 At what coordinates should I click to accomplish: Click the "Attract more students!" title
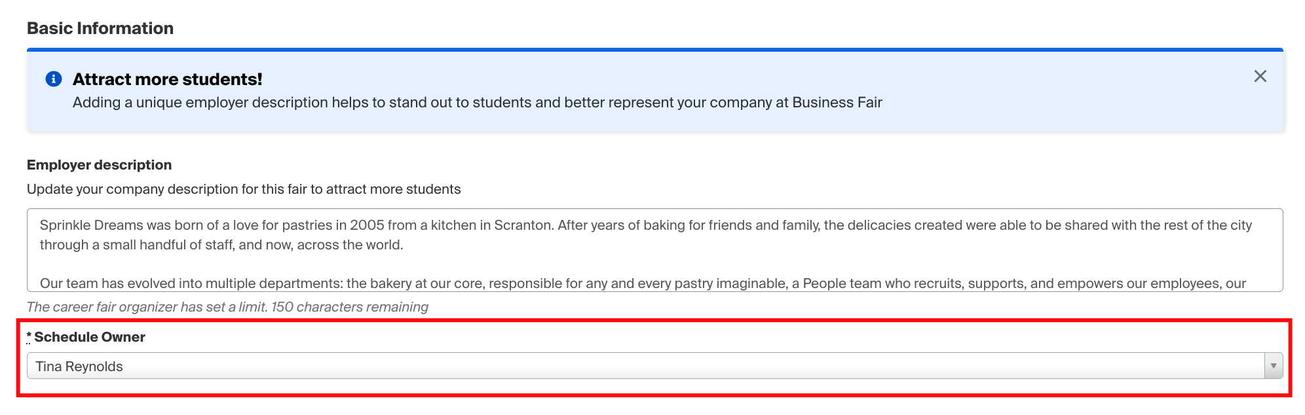pyautogui.click(x=167, y=79)
